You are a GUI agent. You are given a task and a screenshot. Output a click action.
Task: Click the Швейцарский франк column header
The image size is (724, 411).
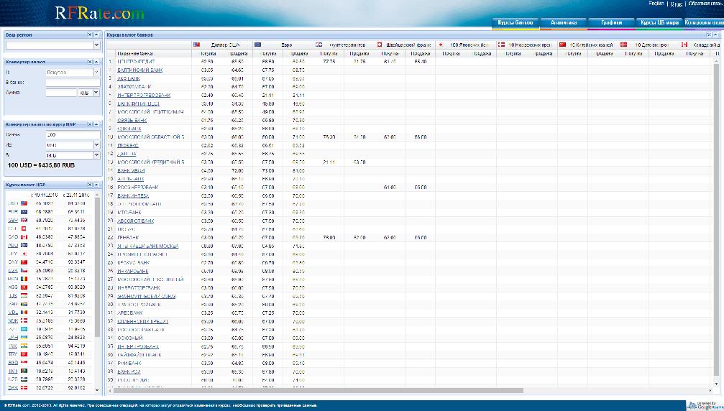pyautogui.click(x=405, y=45)
